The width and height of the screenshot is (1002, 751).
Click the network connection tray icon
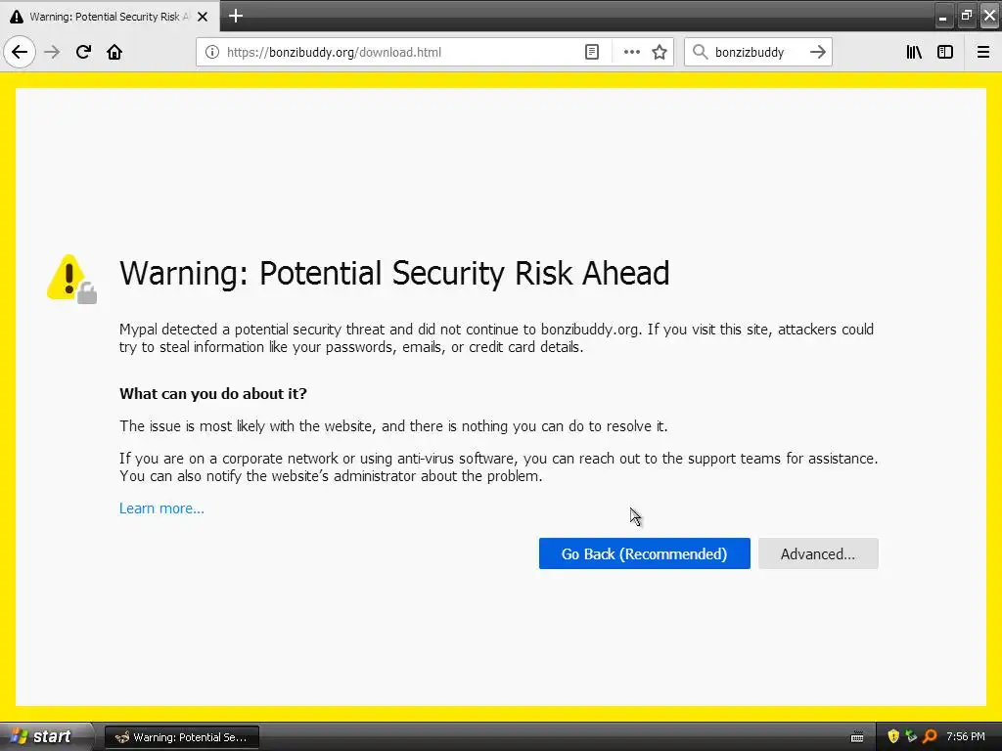(911, 736)
